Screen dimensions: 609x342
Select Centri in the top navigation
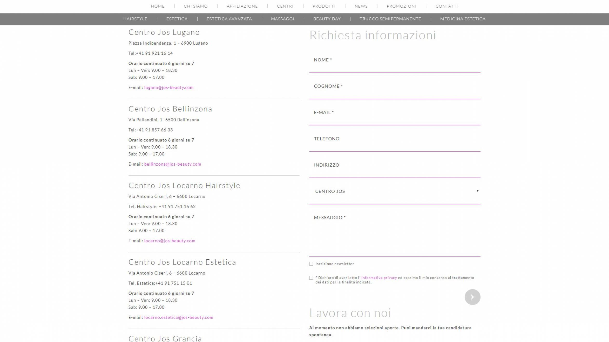[x=285, y=6]
